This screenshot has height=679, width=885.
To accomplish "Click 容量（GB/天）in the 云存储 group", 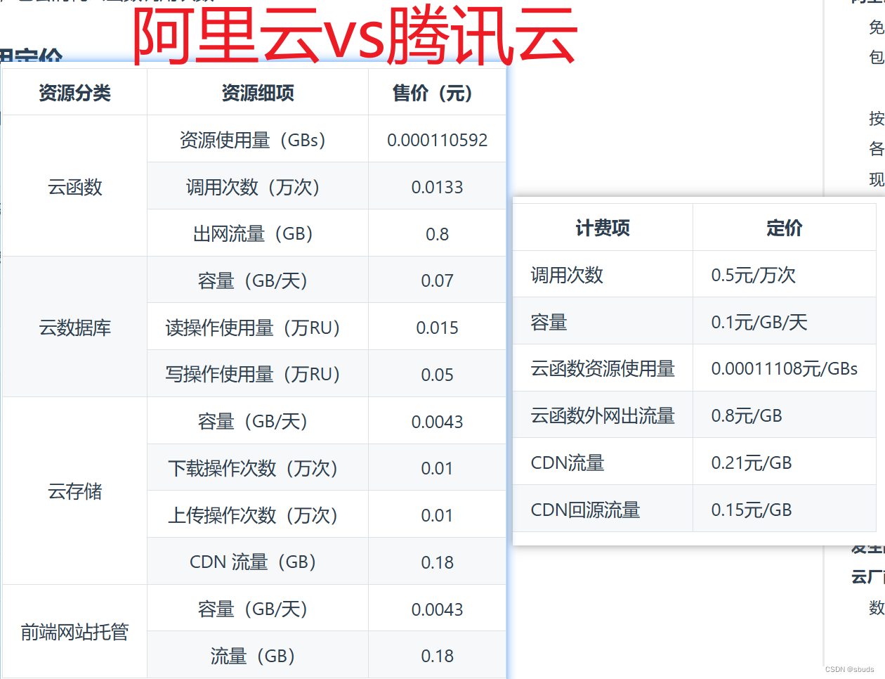I will tap(258, 422).
